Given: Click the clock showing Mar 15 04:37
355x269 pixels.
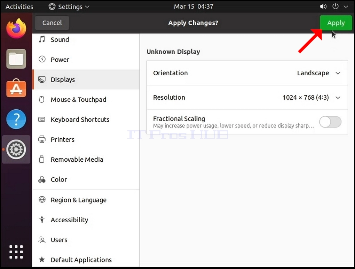Looking at the screenshot, I should click(194, 7).
